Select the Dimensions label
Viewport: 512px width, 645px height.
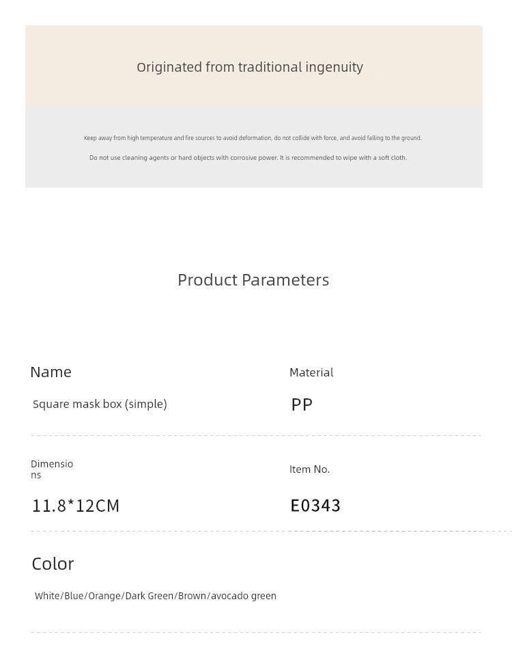tap(52, 469)
